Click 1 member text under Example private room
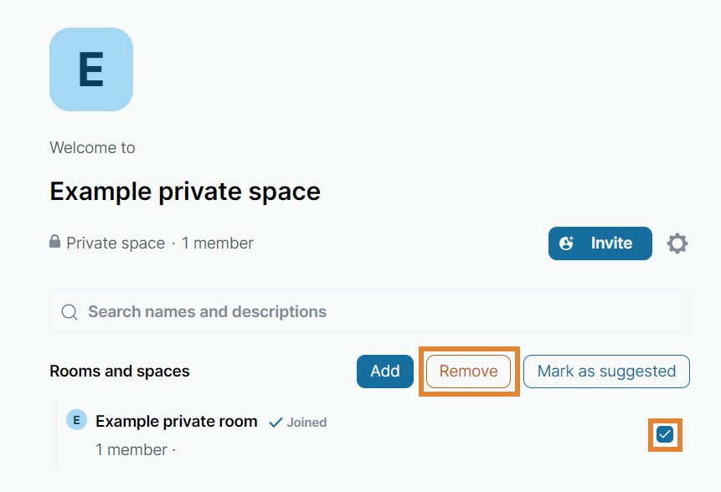The height and width of the screenshot is (492, 721). [131, 449]
